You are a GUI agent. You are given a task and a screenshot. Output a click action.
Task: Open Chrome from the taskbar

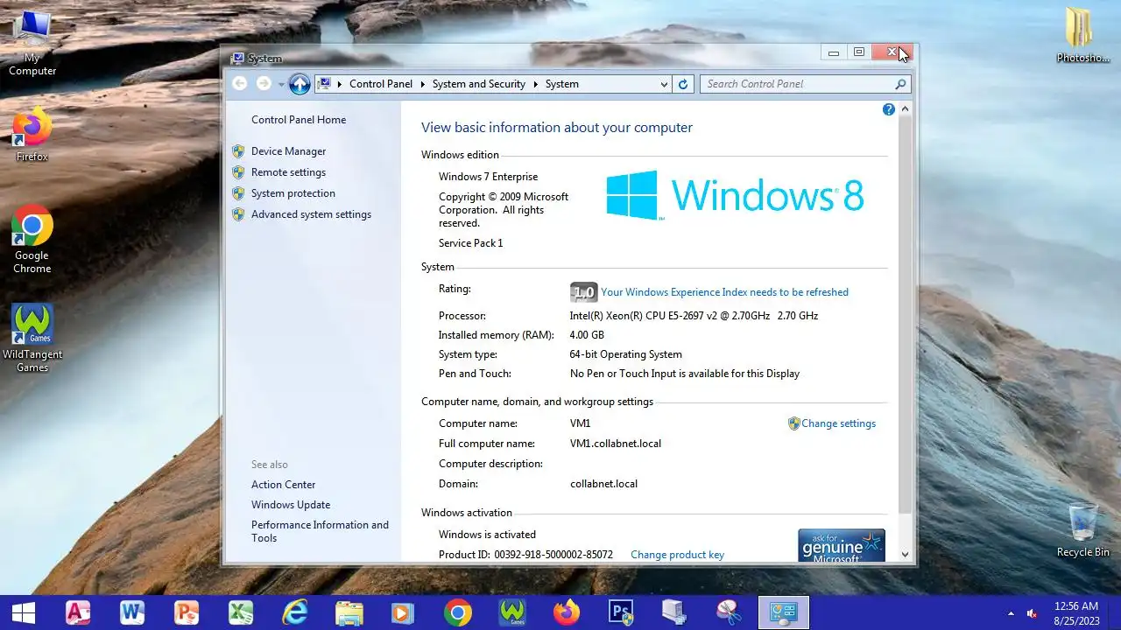[x=457, y=612]
